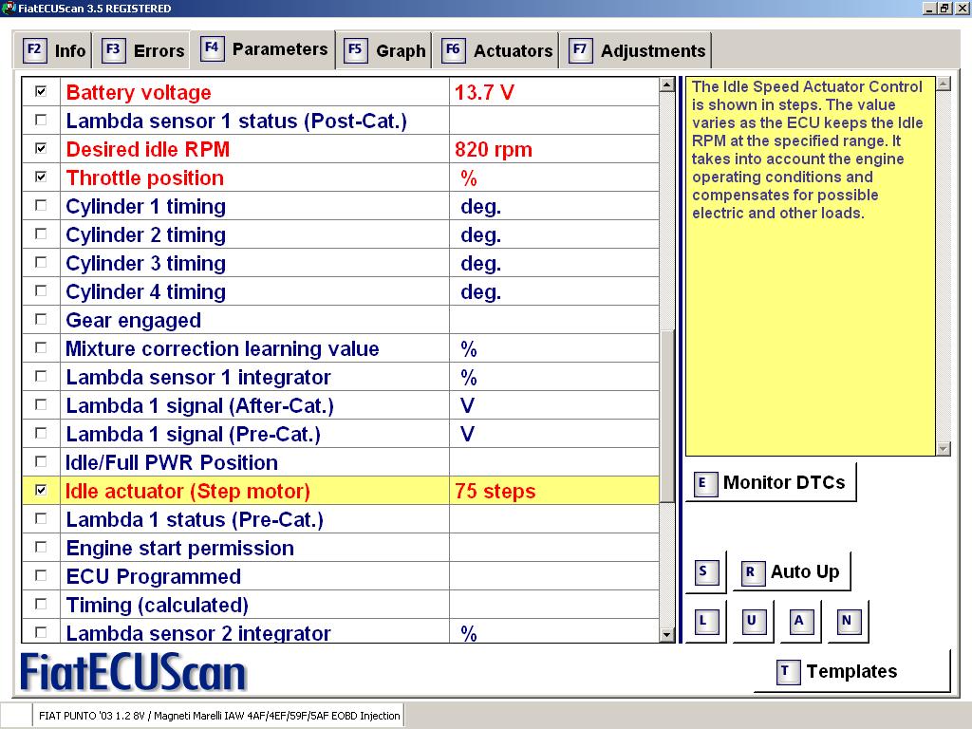Click the N shortcut button

click(x=847, y=621)
